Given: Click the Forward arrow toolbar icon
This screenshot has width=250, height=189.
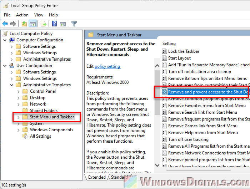Looking at the screenshot, I should 13,24.
